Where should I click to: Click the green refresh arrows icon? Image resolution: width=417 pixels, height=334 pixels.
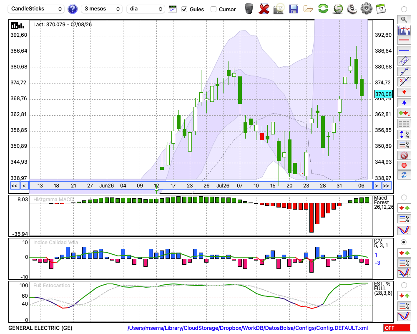323,9
